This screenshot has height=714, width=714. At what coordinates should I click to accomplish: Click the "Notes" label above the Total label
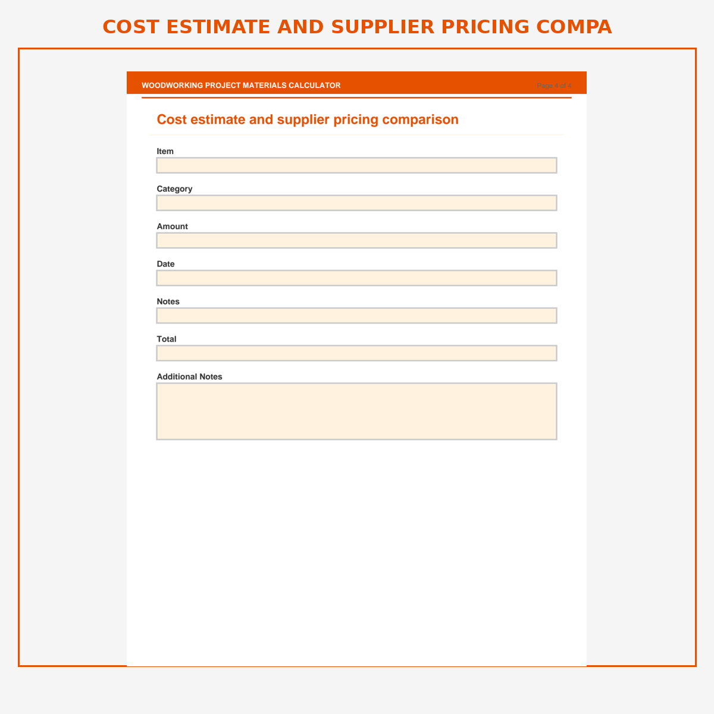click(x=168, y=301)
